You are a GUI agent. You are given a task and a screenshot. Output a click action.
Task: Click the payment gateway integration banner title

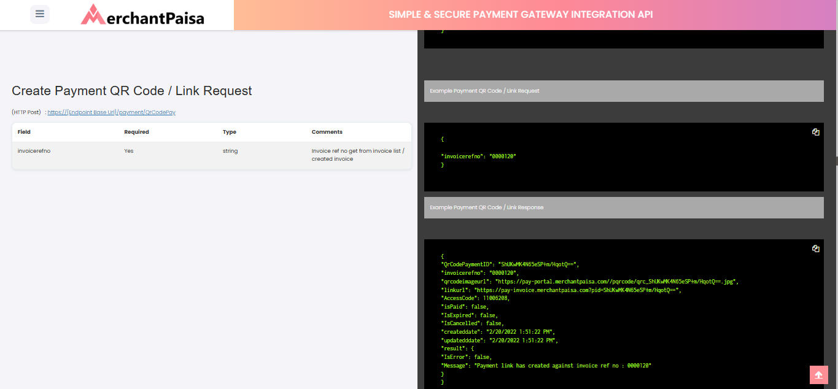[x=521, y=15]
